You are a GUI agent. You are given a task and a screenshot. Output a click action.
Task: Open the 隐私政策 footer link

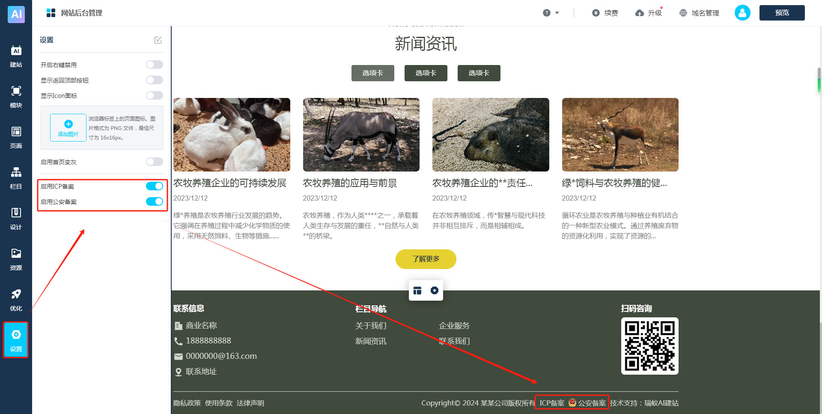tap(187, 403)
